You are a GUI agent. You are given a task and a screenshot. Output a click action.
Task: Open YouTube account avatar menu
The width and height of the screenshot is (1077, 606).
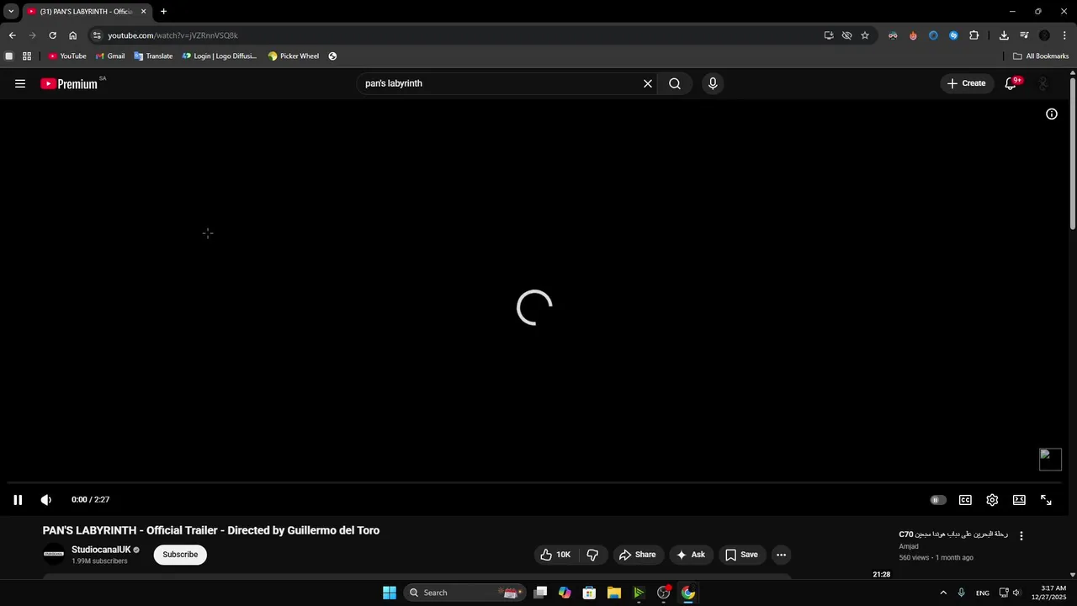pyautogui.click(x=1043, y=83)
